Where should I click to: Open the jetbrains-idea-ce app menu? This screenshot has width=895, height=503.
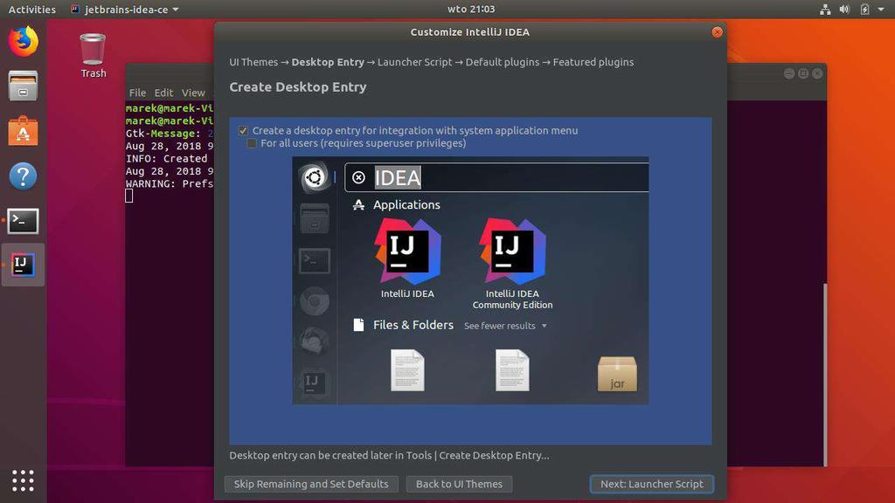click(x=124, y=9)
